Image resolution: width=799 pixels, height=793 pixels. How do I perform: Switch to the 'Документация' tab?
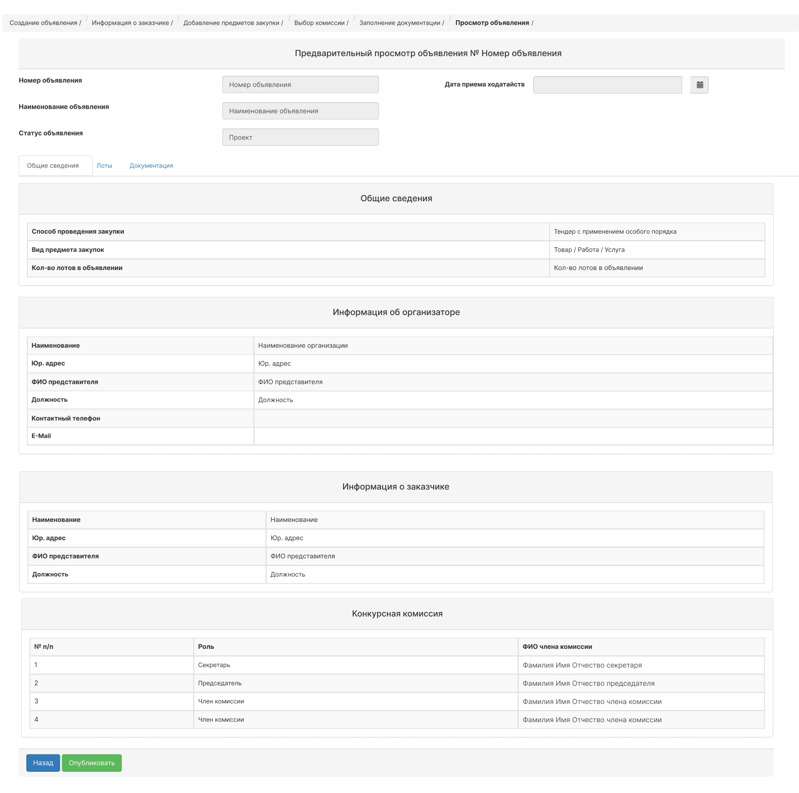click(x=151, y=165)
